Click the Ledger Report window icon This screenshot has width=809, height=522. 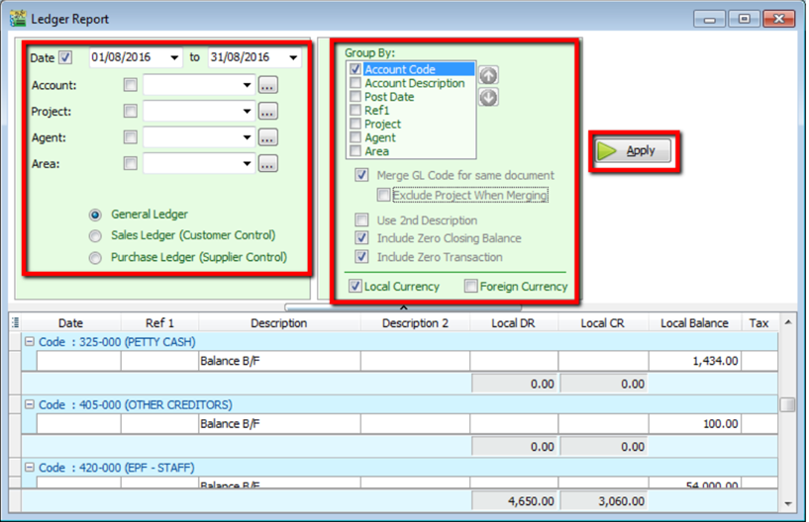(x=17, y=19)
